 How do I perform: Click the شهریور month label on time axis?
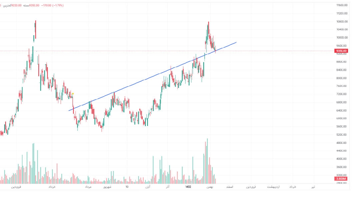pyautogui.click(x=107, y=187)
